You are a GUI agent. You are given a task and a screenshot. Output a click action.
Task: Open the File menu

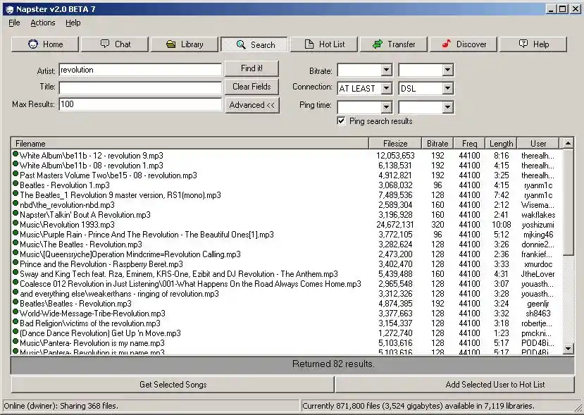coord(13,23)
